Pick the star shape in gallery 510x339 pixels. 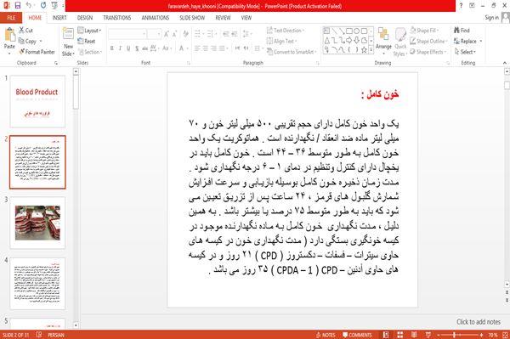pyautogui.click(x=365, y=50)
